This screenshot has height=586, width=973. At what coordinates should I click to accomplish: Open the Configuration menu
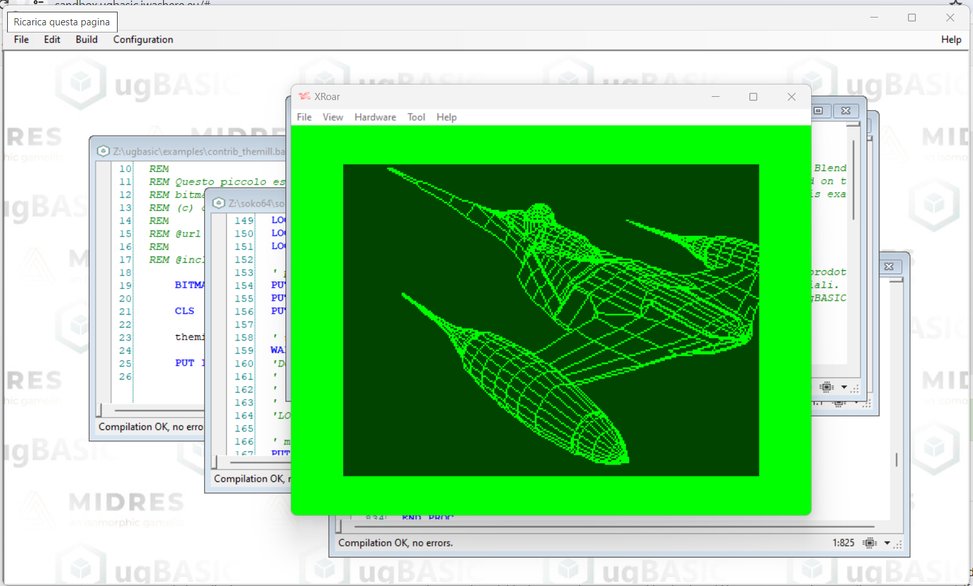click(143, 40)
